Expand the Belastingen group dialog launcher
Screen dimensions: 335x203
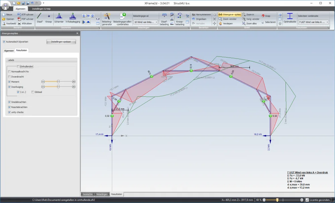point(189,28)
